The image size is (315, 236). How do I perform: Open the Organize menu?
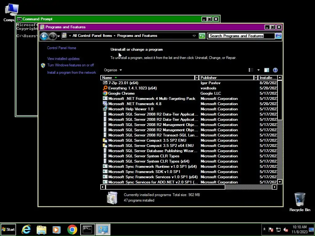(113, 70)
